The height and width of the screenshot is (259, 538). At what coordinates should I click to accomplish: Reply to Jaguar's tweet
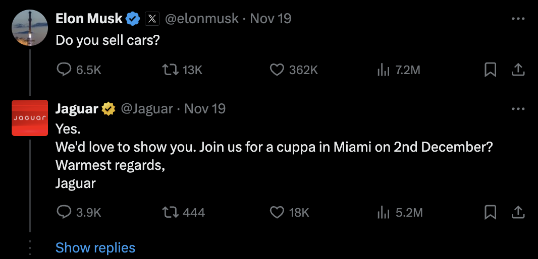coord(64,212)
